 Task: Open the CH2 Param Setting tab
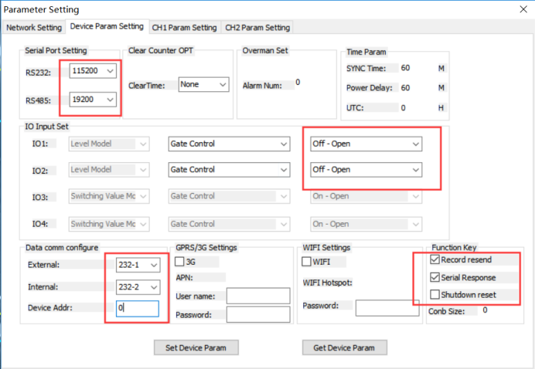pos(257,28)
